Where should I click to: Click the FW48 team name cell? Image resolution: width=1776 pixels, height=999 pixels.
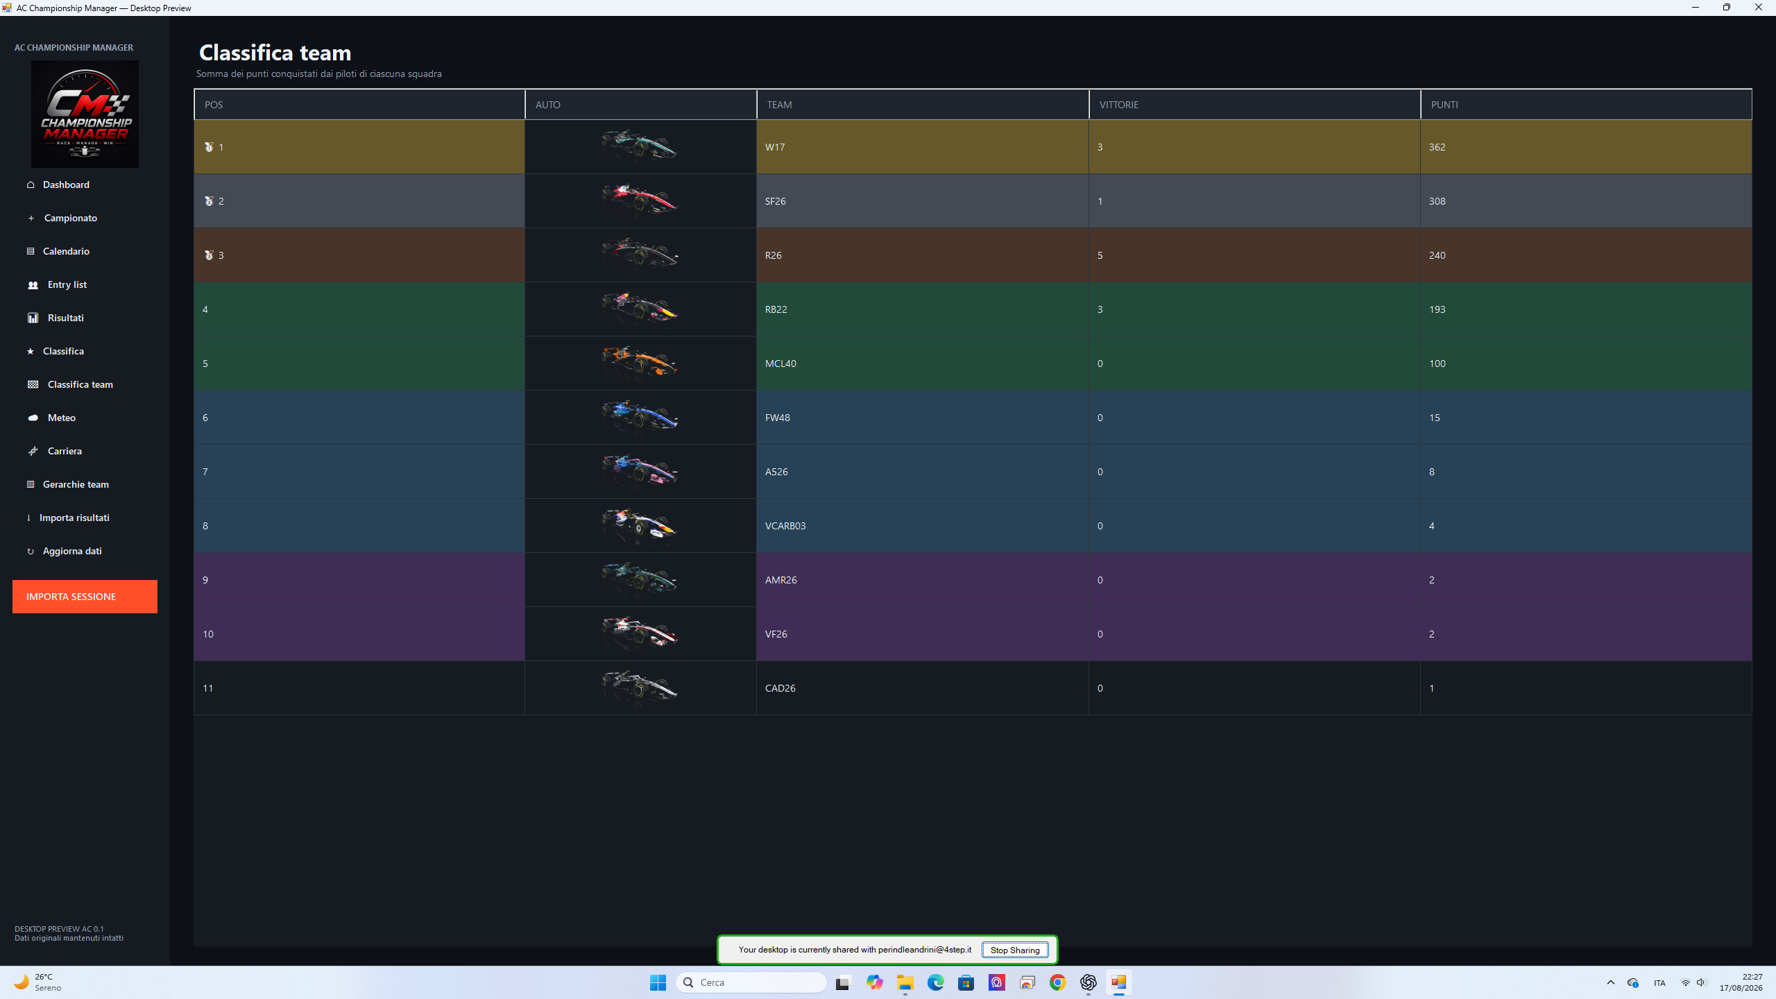pos(923,418)
